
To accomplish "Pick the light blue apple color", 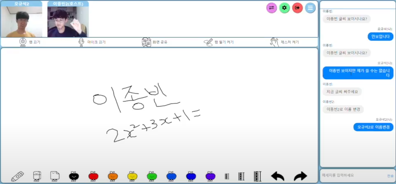I will click(x=171, y=176).
